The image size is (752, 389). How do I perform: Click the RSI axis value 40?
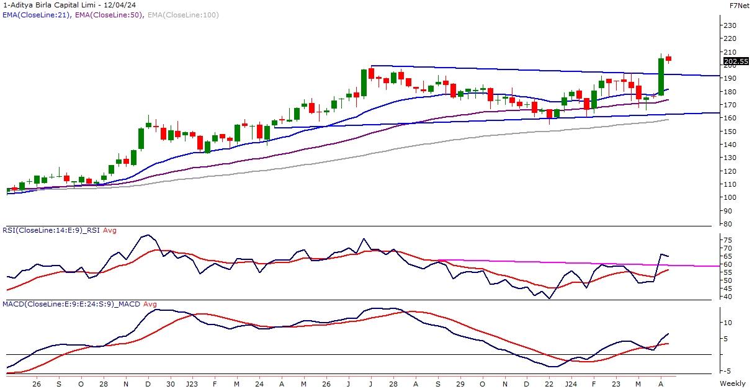pos(728,297)
